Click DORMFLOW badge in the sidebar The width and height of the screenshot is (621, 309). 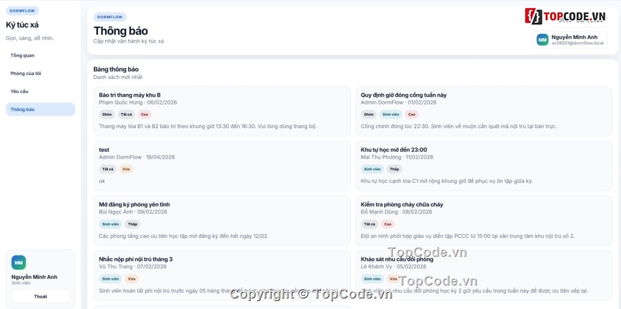[x=22, y=11]
